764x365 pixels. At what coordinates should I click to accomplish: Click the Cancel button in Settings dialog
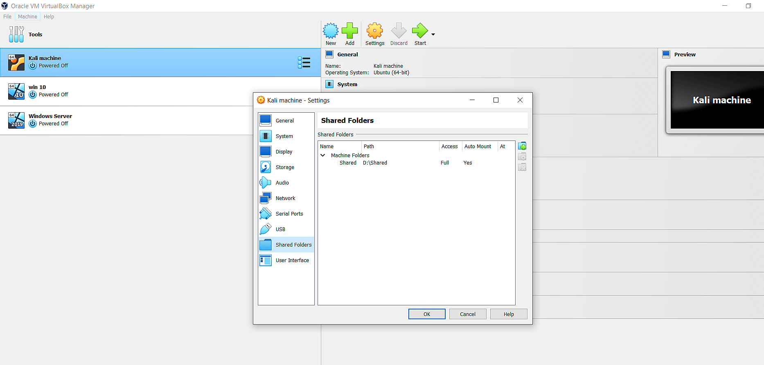coord(468,314)
